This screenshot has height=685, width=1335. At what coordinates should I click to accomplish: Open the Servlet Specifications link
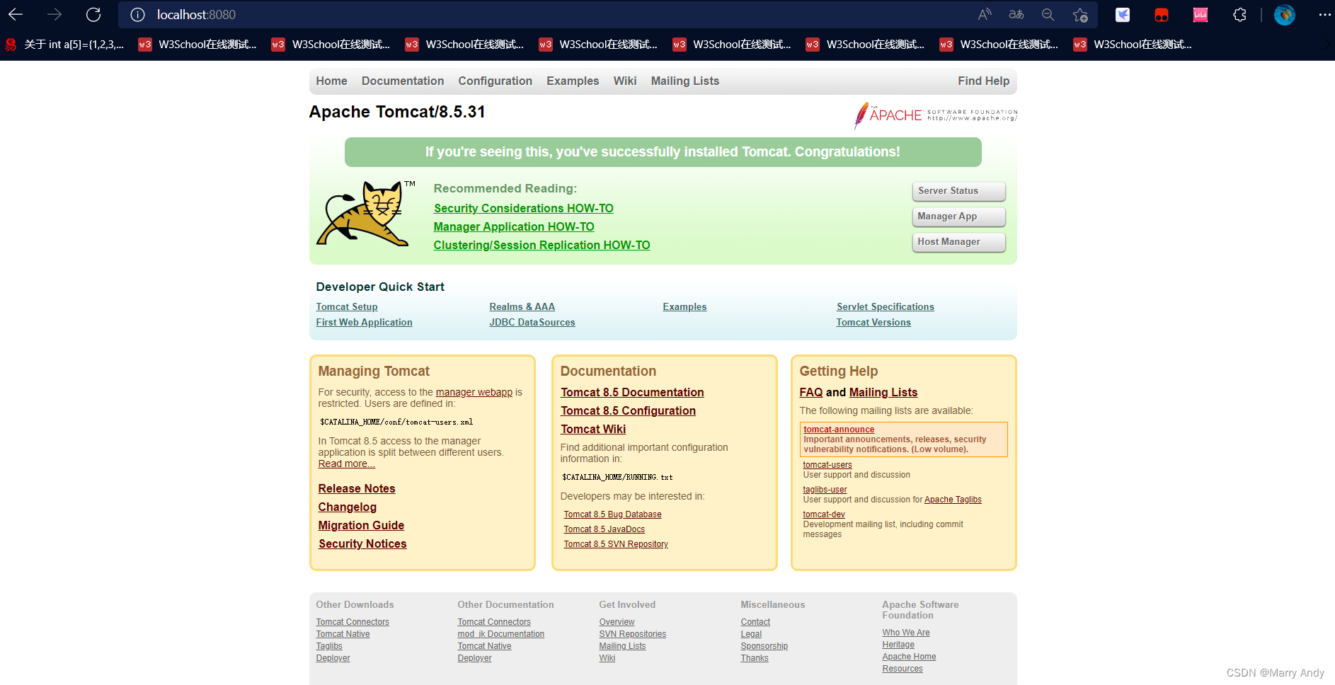coord(886,307)
